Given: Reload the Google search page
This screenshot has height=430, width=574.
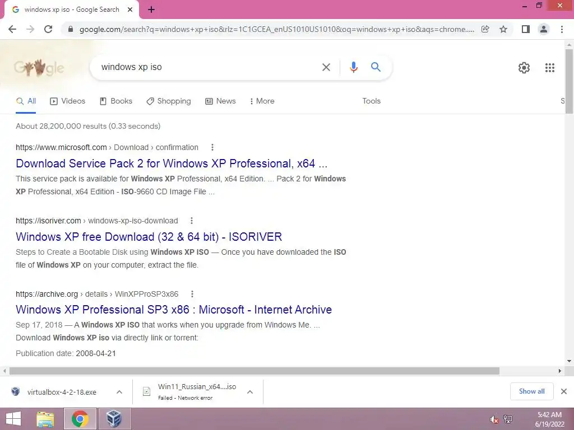Looking at the screenshot, I should pos(48,29).
